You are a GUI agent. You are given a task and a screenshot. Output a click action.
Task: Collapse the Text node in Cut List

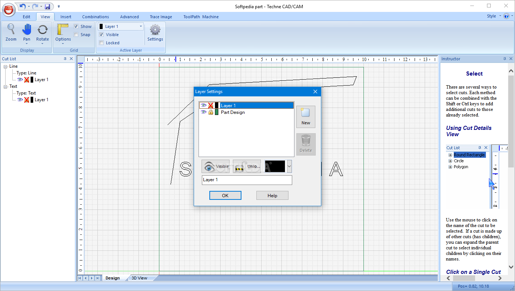click(6, 86)
